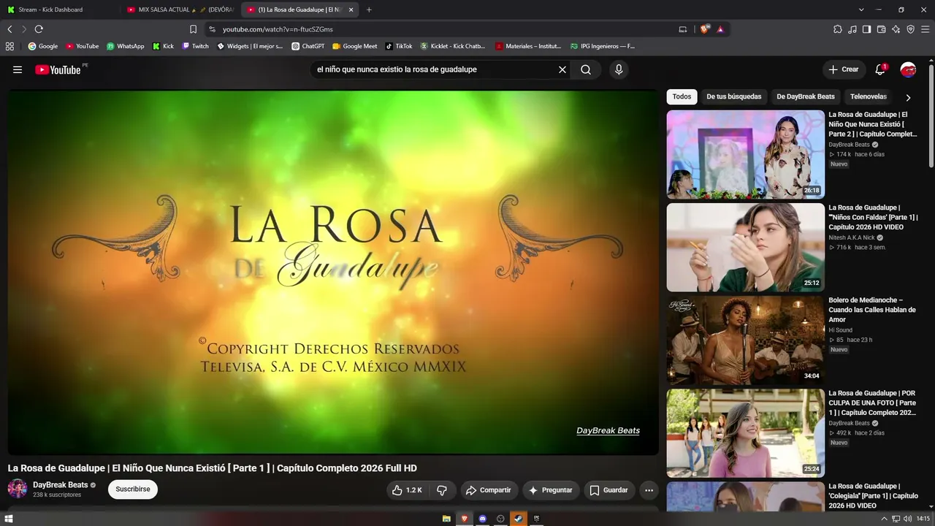The height and width of the screenshot is (526, 935).
Task: Dislike the video with thumbs down
Action: tap(443, 490)
